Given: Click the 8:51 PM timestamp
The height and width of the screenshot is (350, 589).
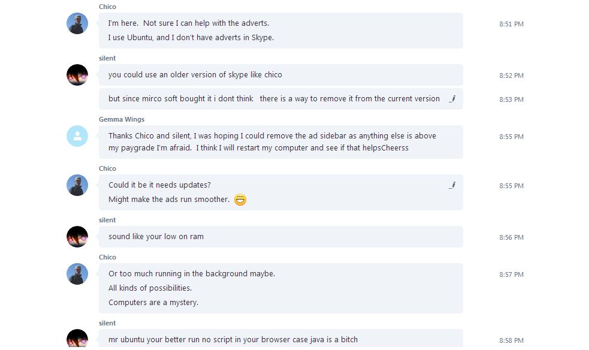Looking at the screenshot, I should 511,24.
